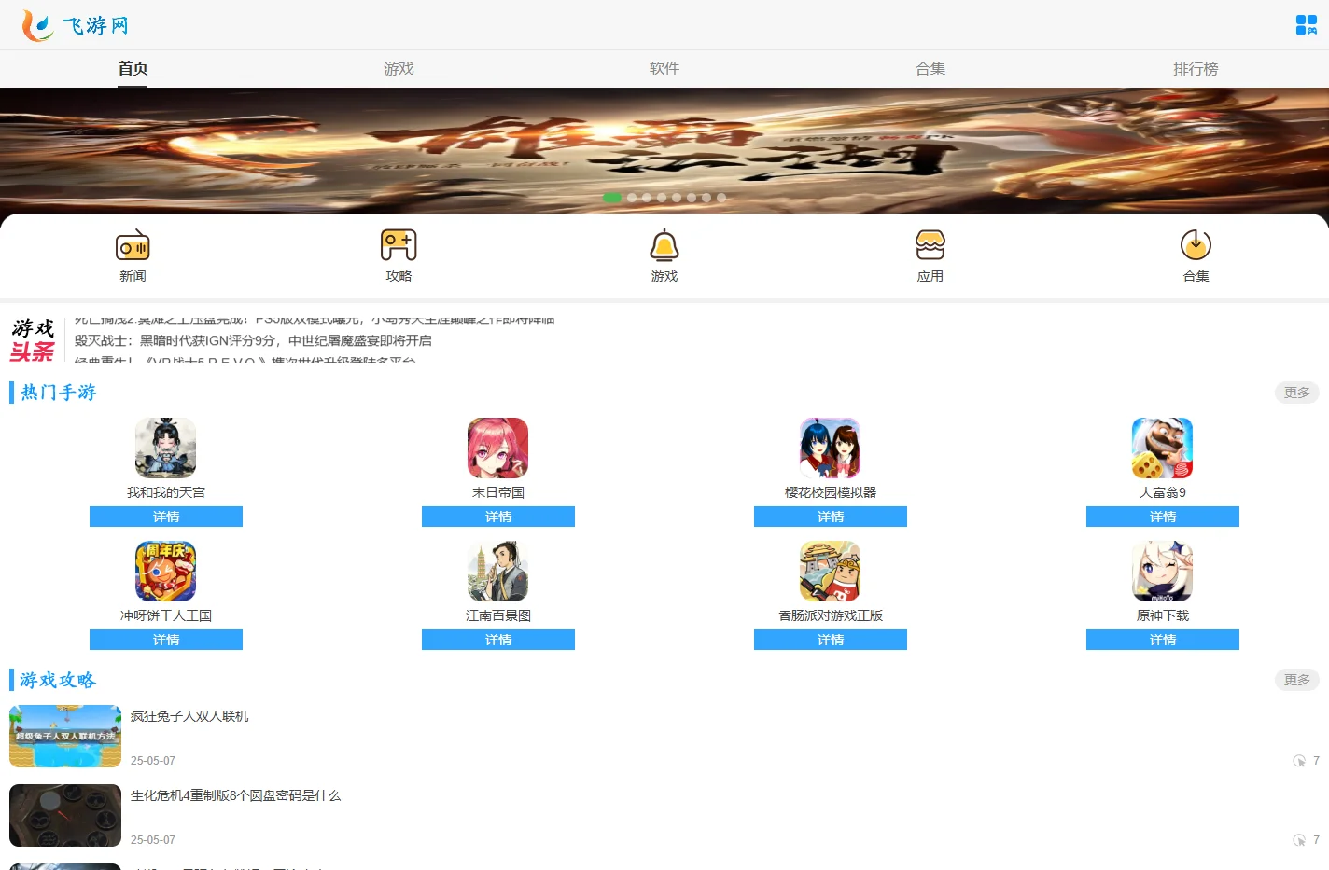
Task: Open the 合集 download circle icon
Action: (x=1196, y=245)
